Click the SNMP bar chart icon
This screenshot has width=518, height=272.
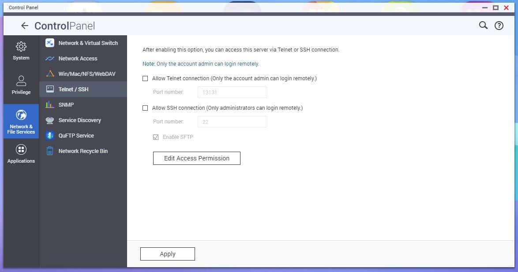tap(50, 104)
